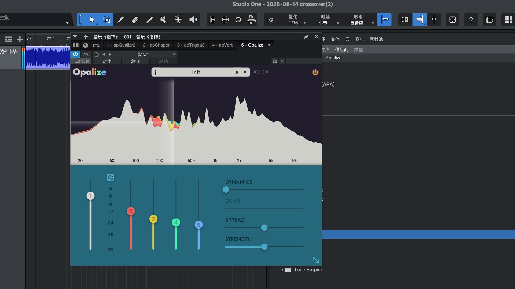Select the Range tool
Viewport: 515px width, 289px height.
pos(106,20)
